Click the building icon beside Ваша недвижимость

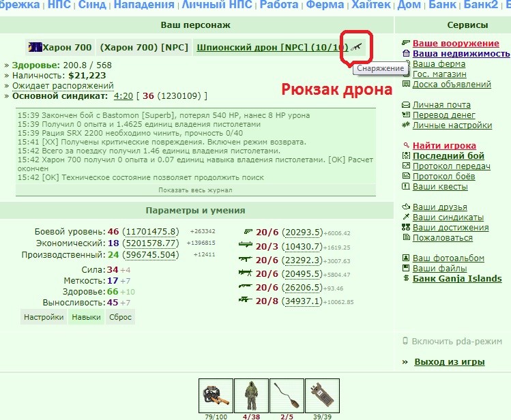point(406,53)
